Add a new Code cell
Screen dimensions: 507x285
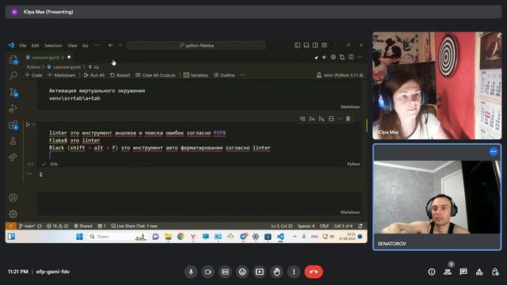pos(33,75)
